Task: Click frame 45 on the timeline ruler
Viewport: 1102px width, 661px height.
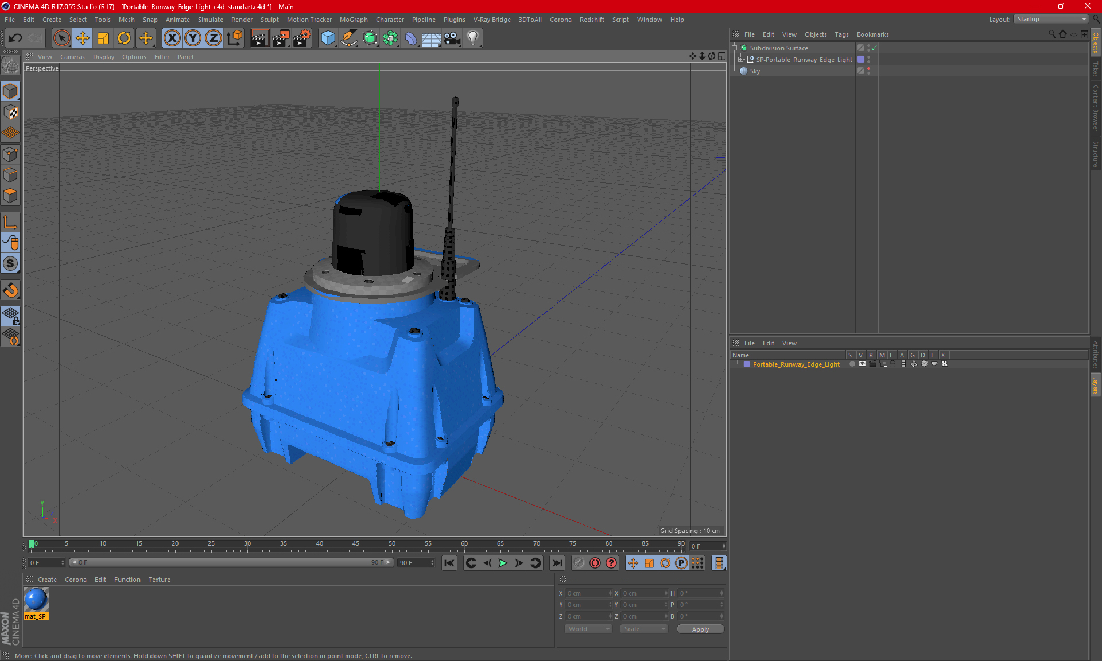Action: tap(356, 544)
